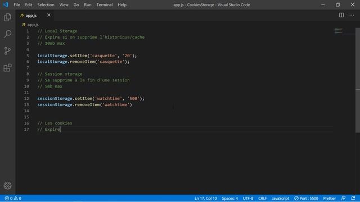Click the '// 5mb max' comment

(x=50, y=86)
